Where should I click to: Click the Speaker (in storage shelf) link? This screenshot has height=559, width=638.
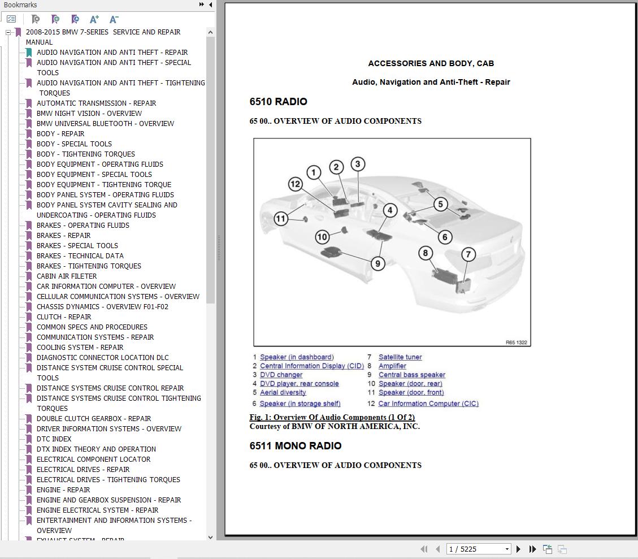pyautogui.click(x=300, y=404)
